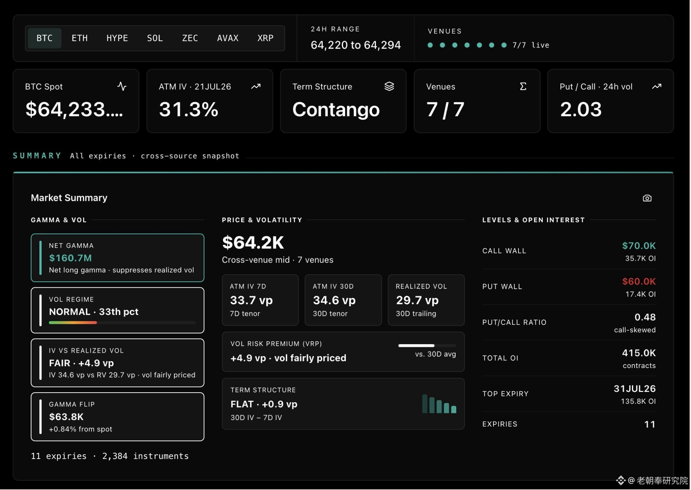This screenshot has height=490, width=691.
Task: Open the BTC Spot price card
Action: 76,101
